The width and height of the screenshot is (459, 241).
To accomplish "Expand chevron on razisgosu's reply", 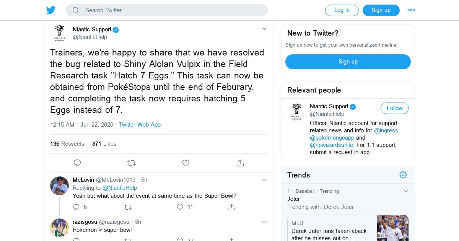I will pyautogui.click(x=264, y=222).
